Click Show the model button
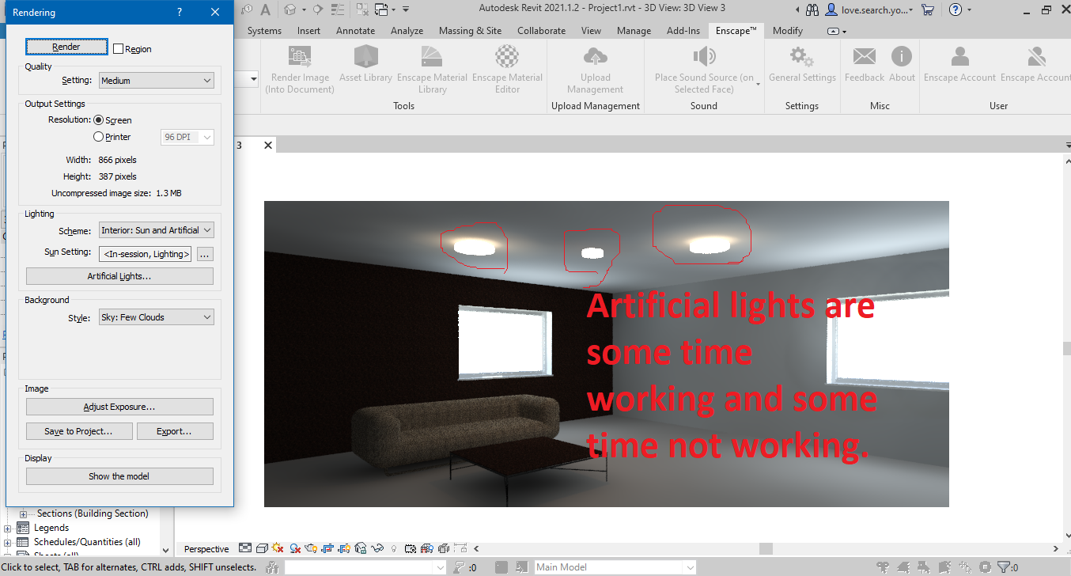The width and height of the screenshot is (1071, 576). tap(119, 476)
